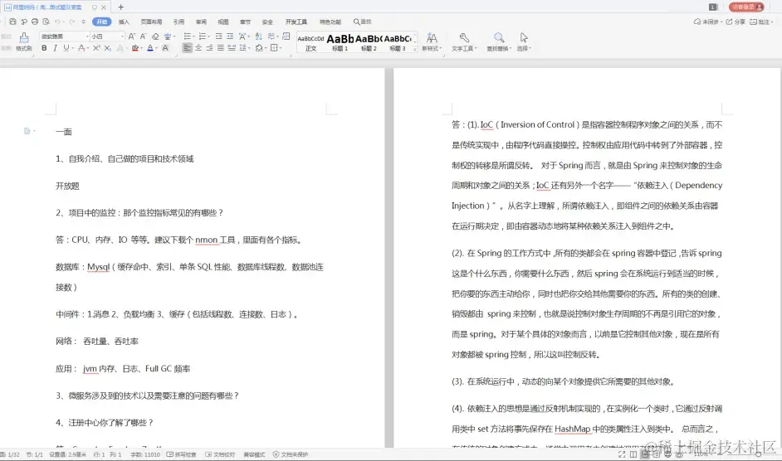Switch to the 引用 ribbon tab

pos(178,22)
